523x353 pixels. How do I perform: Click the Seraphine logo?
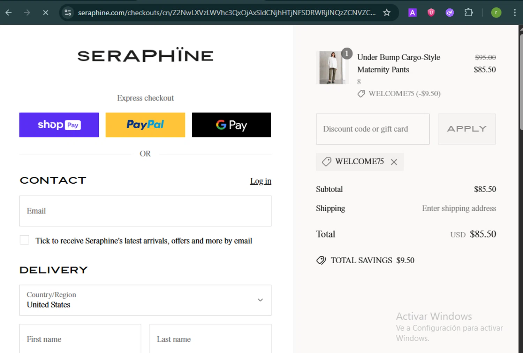[x=145, y=55]
